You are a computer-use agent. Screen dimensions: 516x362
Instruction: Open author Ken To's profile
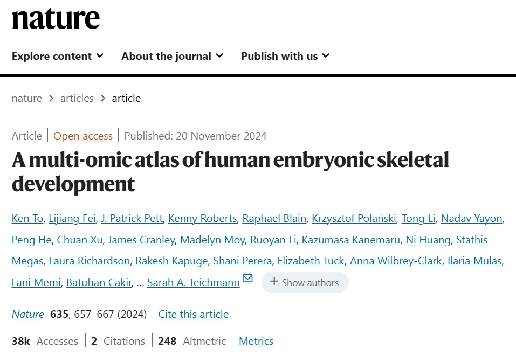(27, 218)
